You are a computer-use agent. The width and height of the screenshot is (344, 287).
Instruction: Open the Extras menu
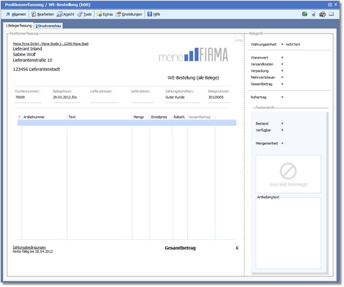(x=105, y=14)
